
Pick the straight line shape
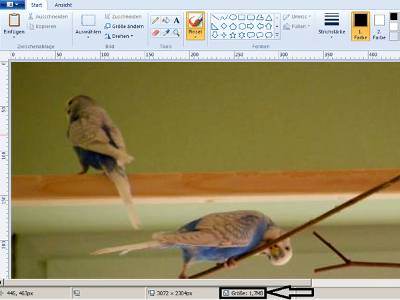pyautogui.click(x=215, y=17)
